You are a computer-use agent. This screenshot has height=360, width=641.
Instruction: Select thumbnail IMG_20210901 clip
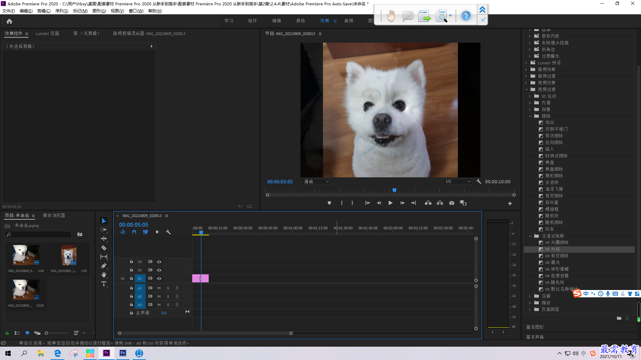tap(69, 255)
